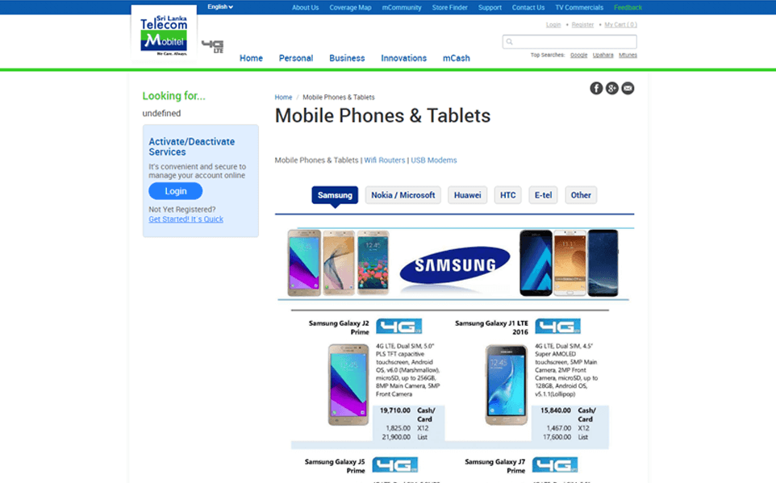Select the Samsung brand tab
776x483 pixels.
coord(335,195)
